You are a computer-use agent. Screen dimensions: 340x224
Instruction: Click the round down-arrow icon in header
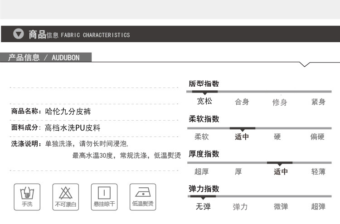coord(19,34)
